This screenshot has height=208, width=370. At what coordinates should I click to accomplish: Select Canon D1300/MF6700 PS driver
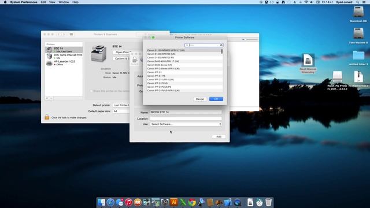pos(184,58)
